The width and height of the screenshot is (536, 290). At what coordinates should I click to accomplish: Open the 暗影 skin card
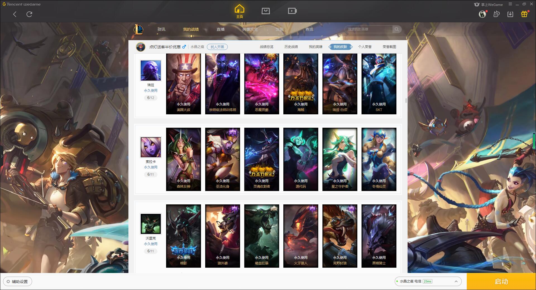[183, 236]
